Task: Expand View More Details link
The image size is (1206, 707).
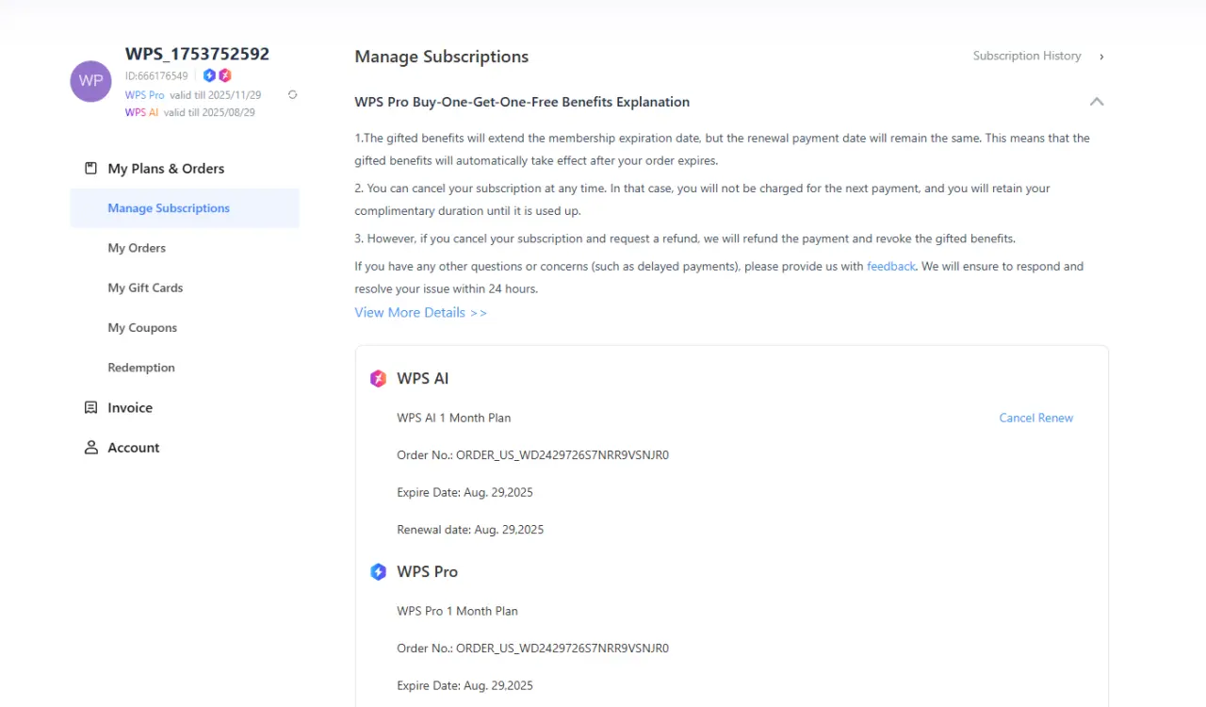Action: coord(421,312)
